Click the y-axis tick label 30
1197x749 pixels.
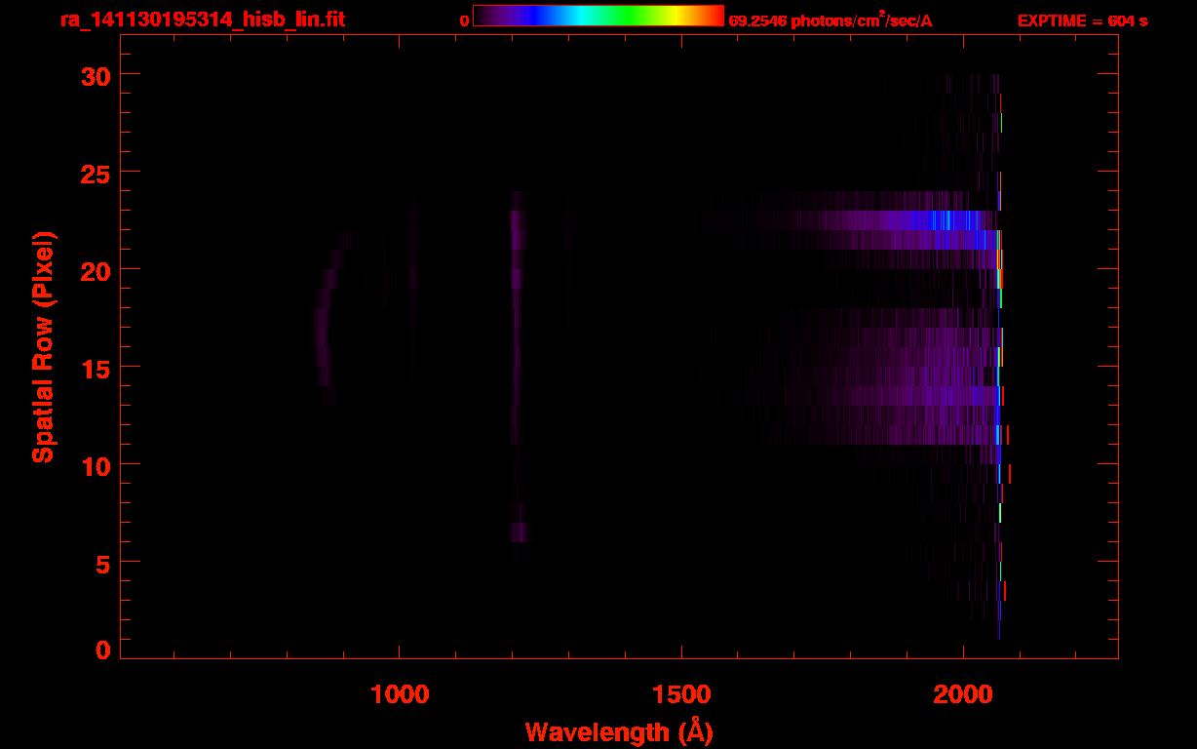coord(95,75)
